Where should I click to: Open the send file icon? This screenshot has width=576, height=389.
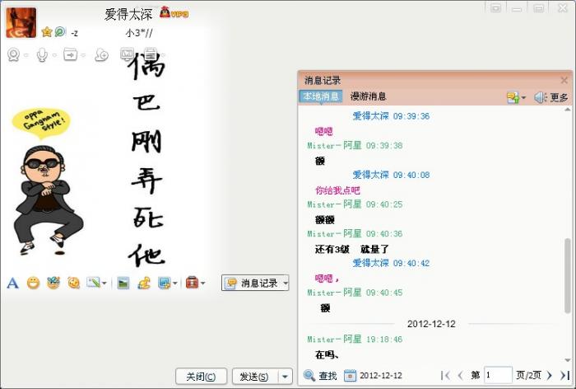coord(70,54)
